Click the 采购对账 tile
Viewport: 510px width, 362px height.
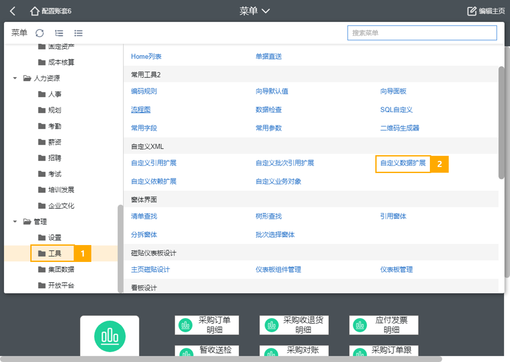point(294,351)
